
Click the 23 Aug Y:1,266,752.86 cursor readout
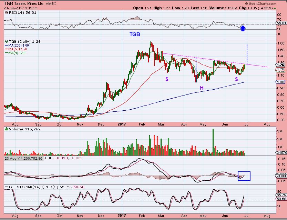pos(23,158)
